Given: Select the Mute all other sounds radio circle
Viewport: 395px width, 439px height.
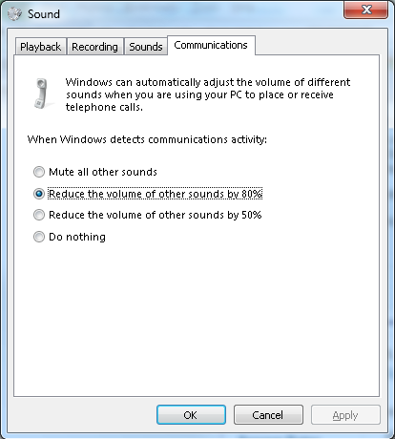Looking at the screenshot, I should tap(39, 172).
